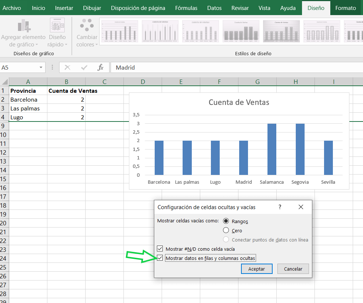Screen dimensions: 363x303
Task: Switch to the Datos tab
Action: pos(214,8)
